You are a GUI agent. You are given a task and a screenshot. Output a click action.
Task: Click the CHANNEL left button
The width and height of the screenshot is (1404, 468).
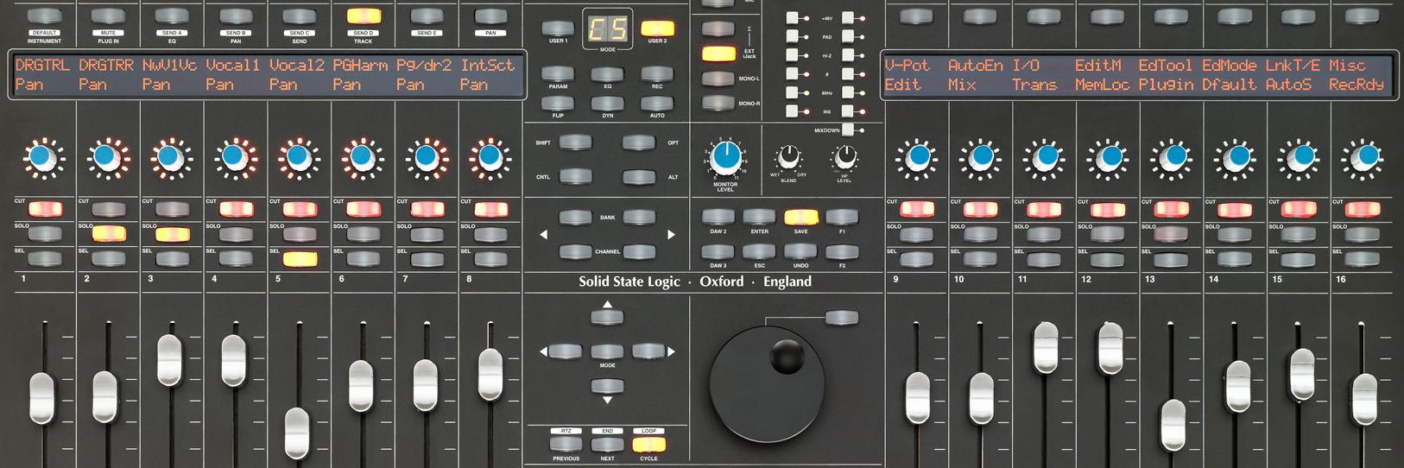pos(575,252)
